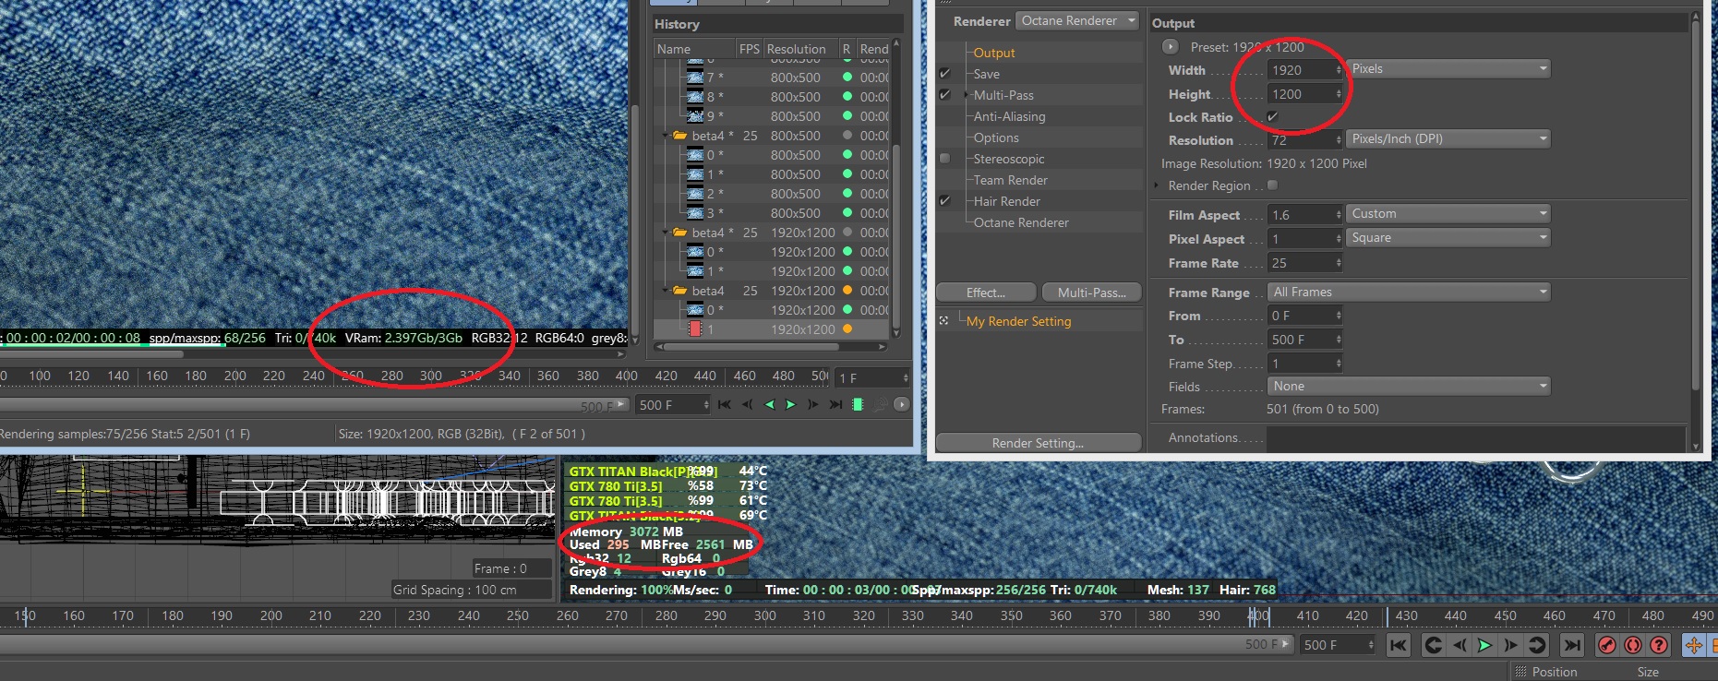Click the Height input field showing 1200
1718x681 pixels.
(1304, 94)
